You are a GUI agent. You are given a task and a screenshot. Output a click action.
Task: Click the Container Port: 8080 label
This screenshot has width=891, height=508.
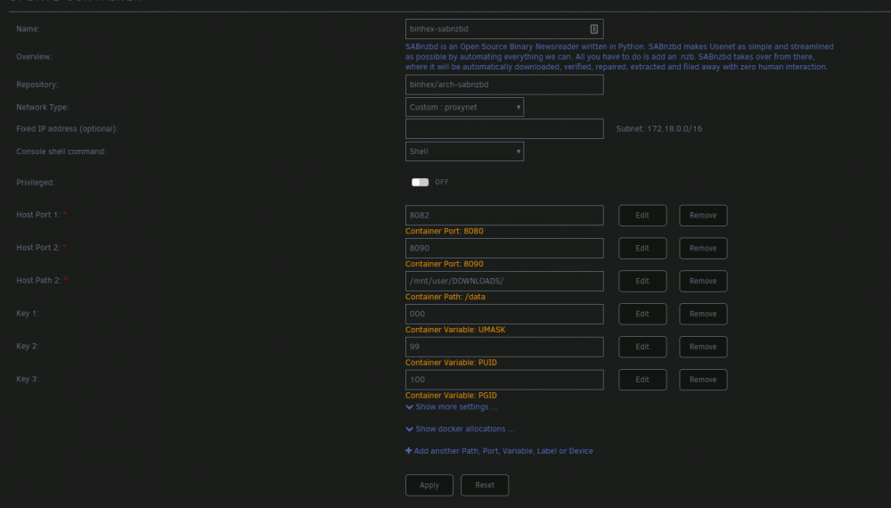tap(445, 231)
